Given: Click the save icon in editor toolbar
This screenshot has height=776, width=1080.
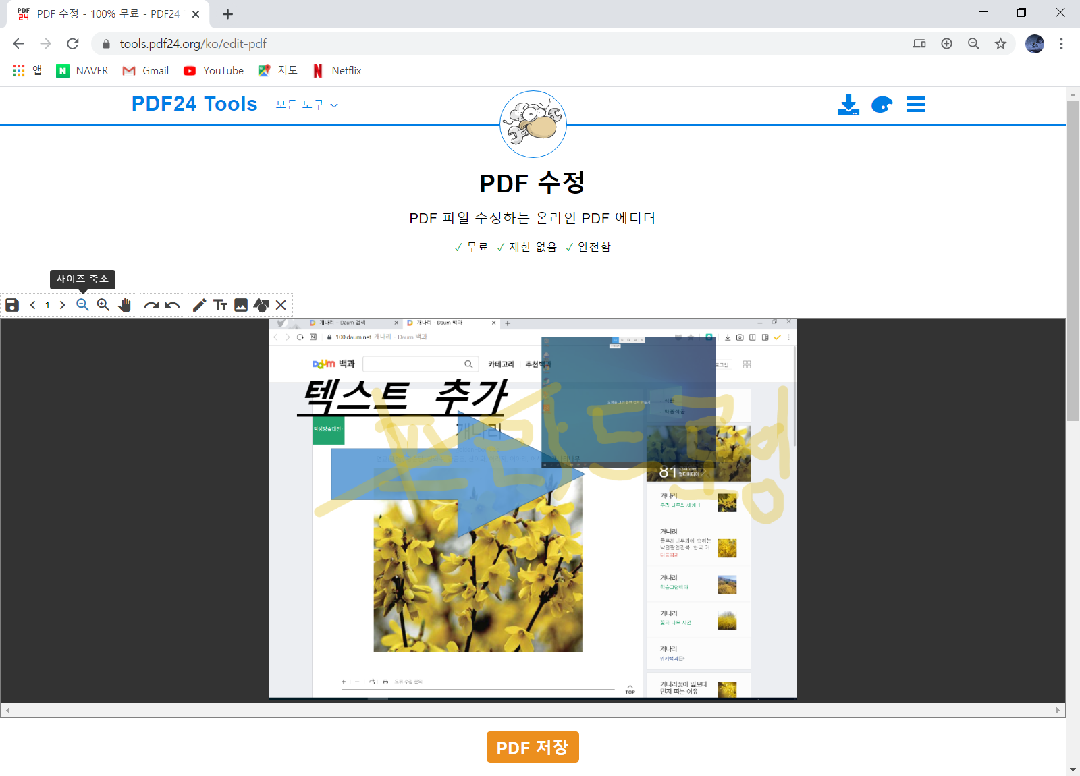Looking at the screenshot, I should click(12, 305).
